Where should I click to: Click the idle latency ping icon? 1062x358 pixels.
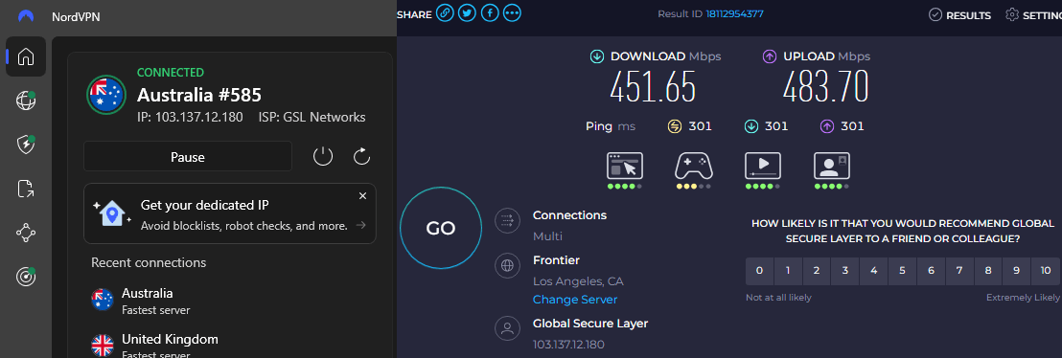tap(674, 126)
